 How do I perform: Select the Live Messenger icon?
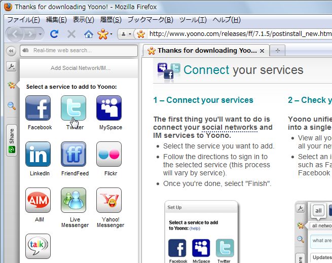click(73, 200)
